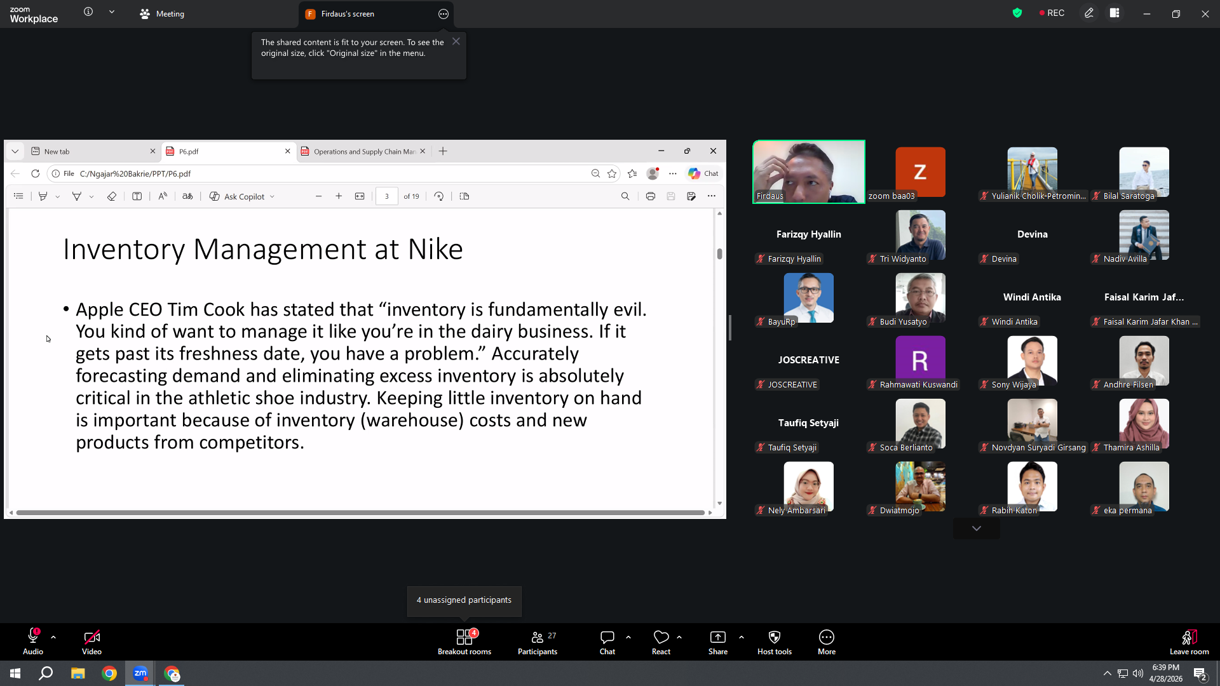Image resolution: width=1220 pixels, height=686 pixels.
Task: Select the PDF draw tool
Action: [x=77, y=196]
